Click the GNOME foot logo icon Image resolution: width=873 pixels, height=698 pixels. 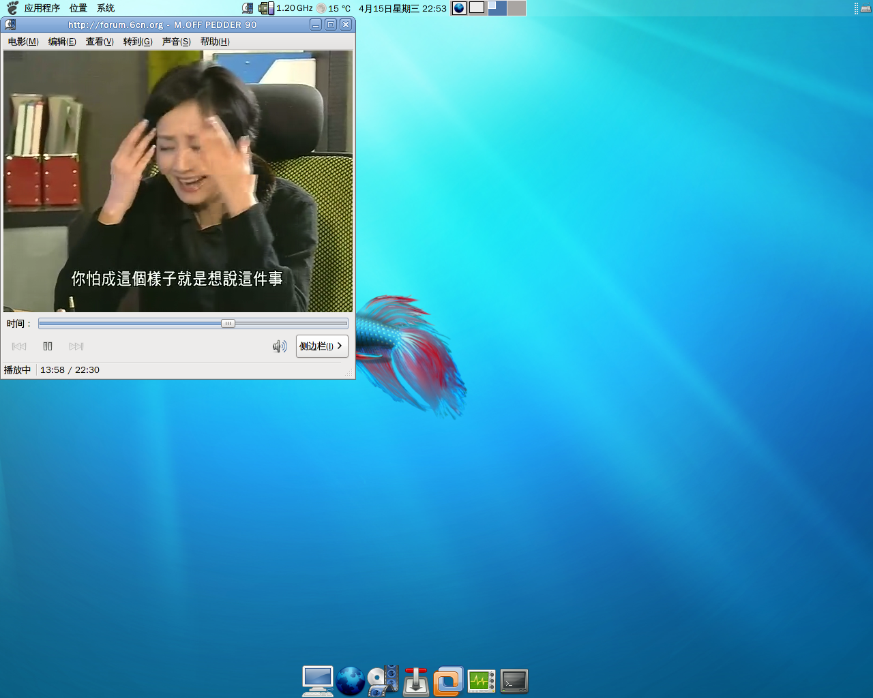[12, 8]
